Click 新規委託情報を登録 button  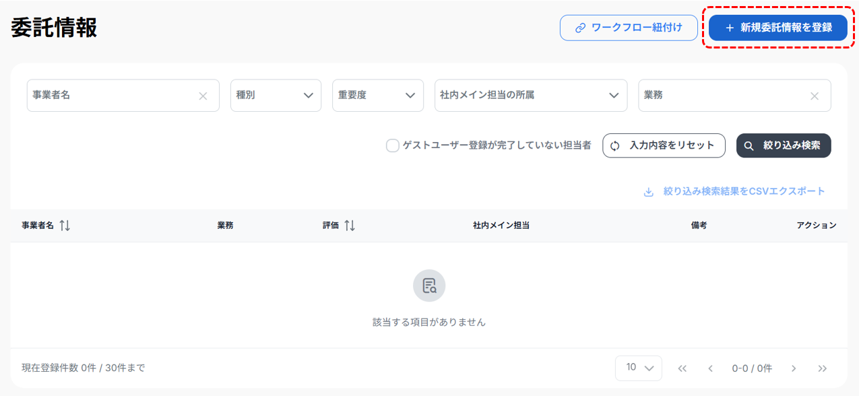coord(777,28)
